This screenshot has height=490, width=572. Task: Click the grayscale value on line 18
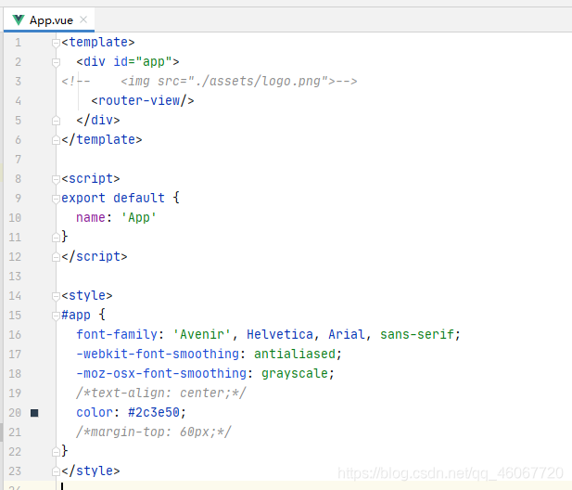coord(295,373)
